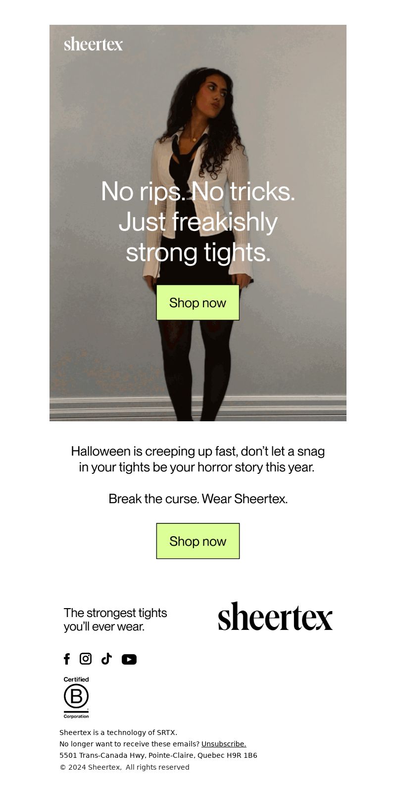Click the 'Halloween is creeping up fast' paragraph
This screenshot has width=396, height=791.
198,459
